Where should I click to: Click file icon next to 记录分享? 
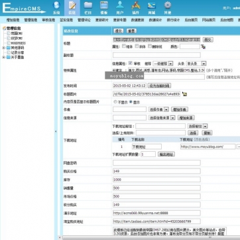[x=9, y=52]
